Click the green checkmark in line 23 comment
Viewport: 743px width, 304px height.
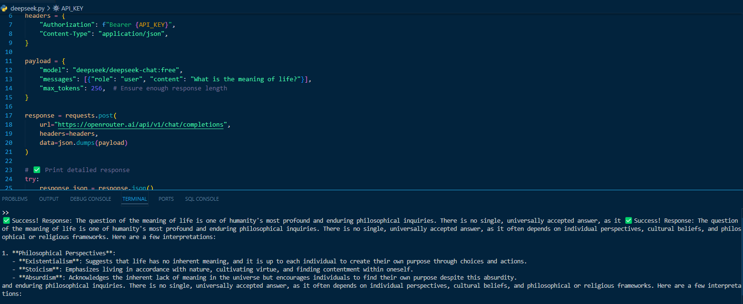tap(37, 170)
